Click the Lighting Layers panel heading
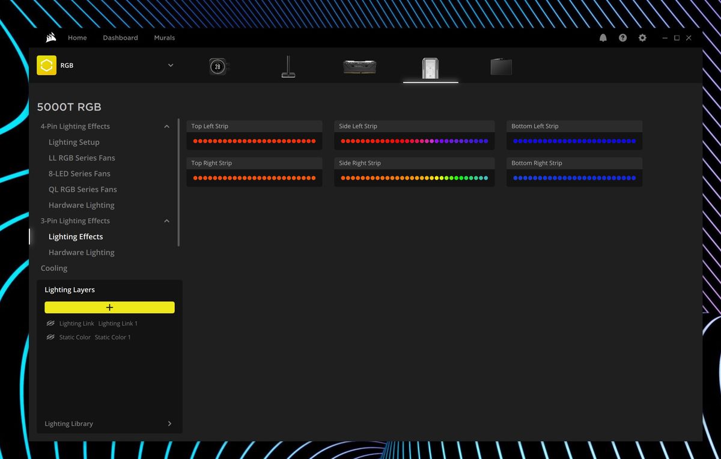 click(70, 290)
